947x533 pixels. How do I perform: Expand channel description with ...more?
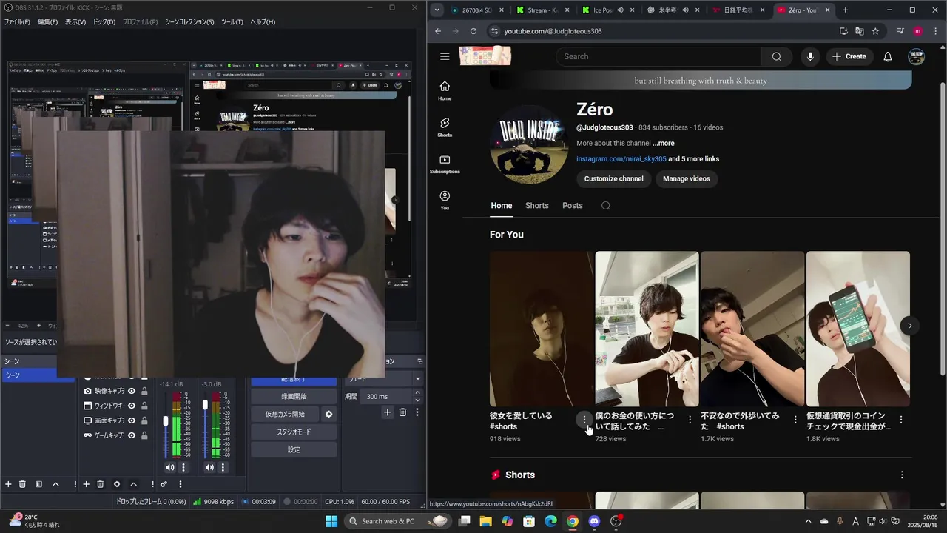coord(664,143)
